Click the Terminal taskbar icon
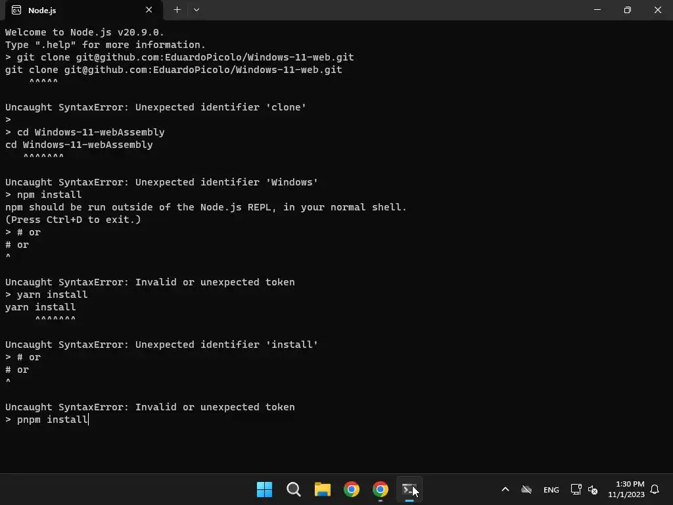 (x=409, y=489)
